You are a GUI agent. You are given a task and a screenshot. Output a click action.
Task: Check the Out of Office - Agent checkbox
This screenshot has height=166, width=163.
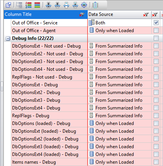pos(156,31)
